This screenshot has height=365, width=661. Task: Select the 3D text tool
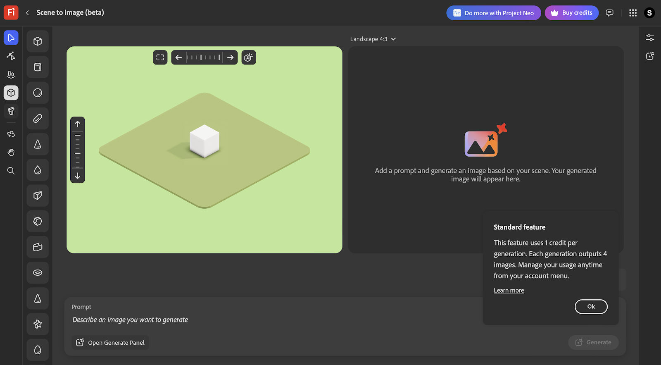(11, 111)
